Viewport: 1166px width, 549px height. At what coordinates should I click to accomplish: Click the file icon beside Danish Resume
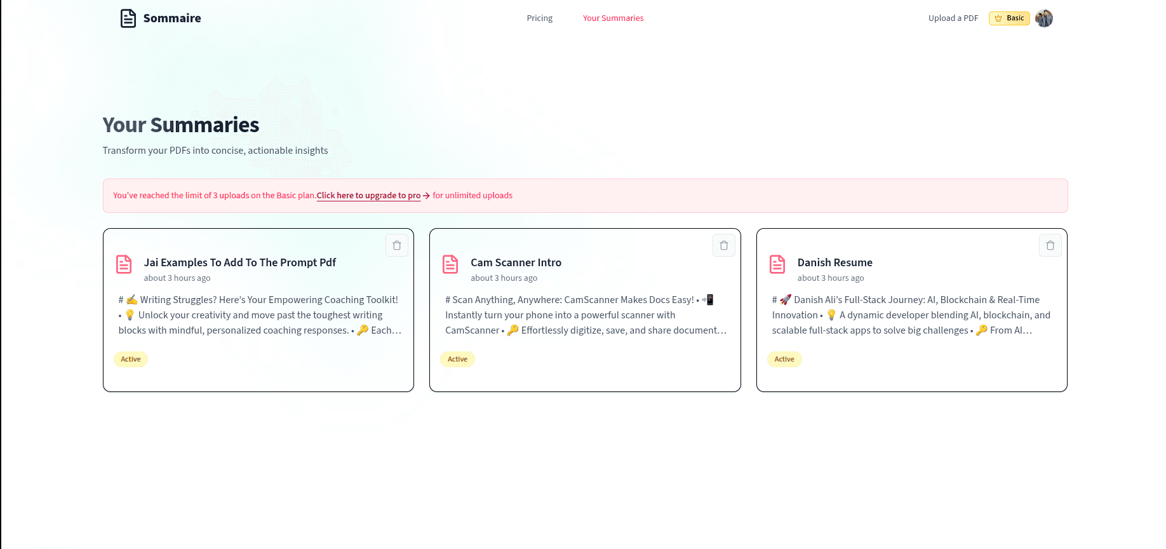pyautogui.click(x=777, y=264)
